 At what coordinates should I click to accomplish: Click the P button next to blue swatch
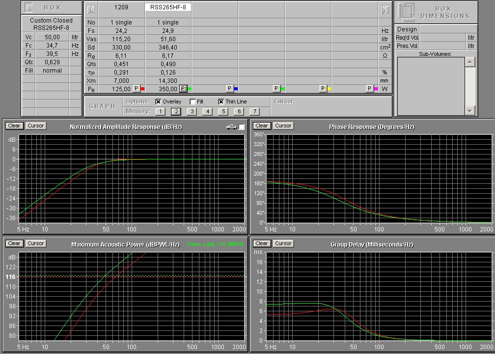click(229, 89)
